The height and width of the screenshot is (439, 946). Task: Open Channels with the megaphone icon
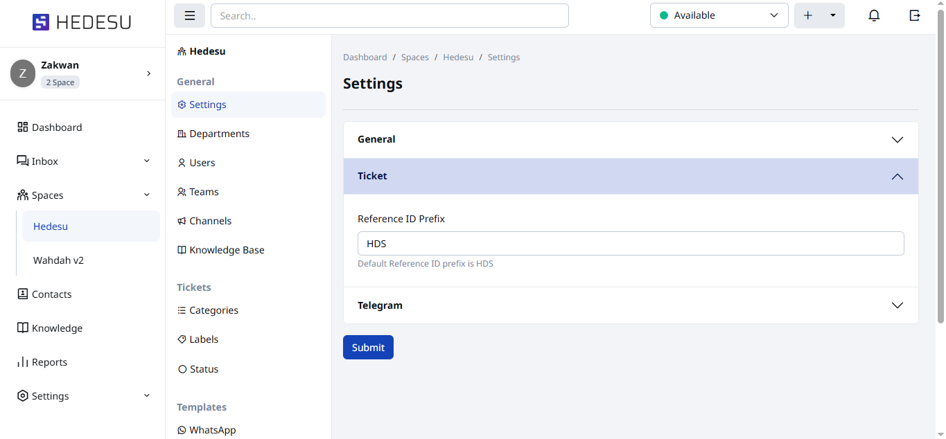point(210,221)
